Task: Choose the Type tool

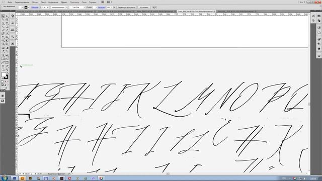Action: (7, 23)
